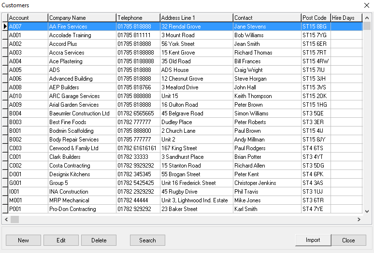374x253 pixels.
Task: Select the Designix Kitchens cell
Action: pyautogui.click(x=82, y=174)
